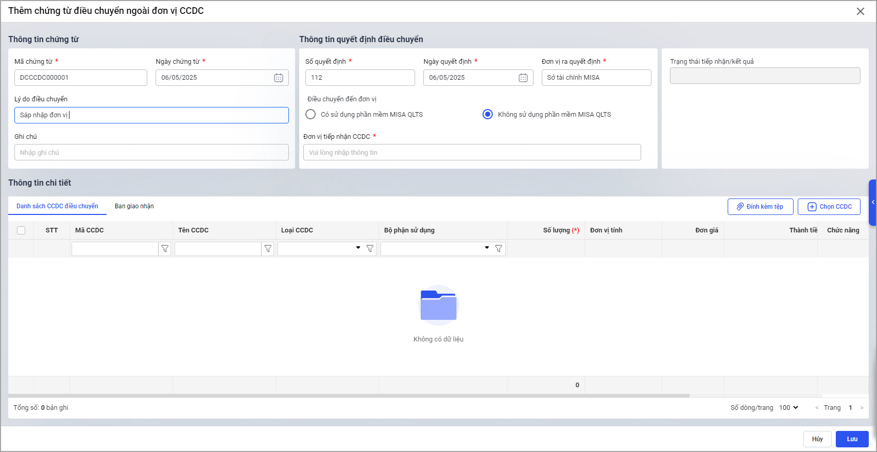
Task: Open Loại CCDC filter dropdown
Action: coord(358,248)
